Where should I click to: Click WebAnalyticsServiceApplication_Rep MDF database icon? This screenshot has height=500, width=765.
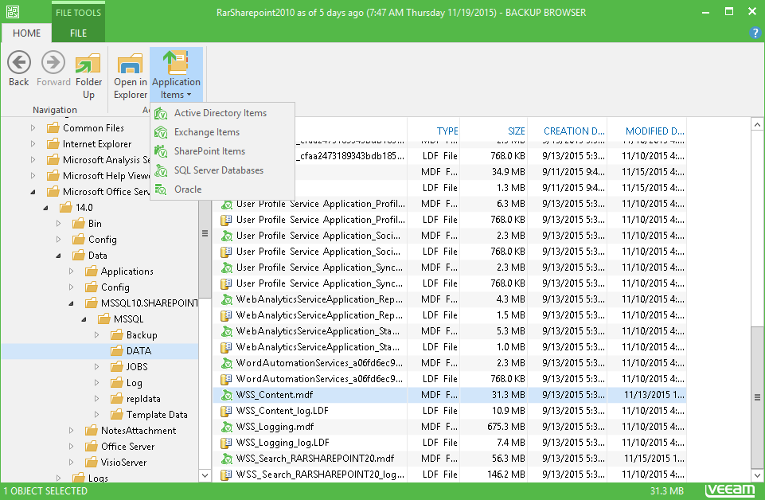pos(226,299)
